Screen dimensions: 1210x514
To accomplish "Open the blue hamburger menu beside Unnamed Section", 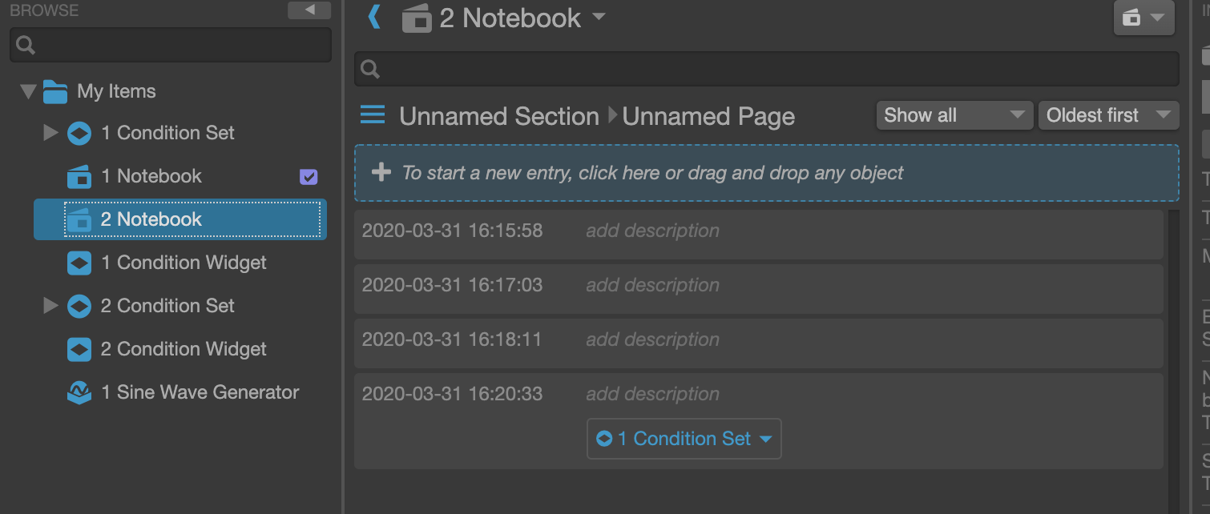I will (372, 114).
